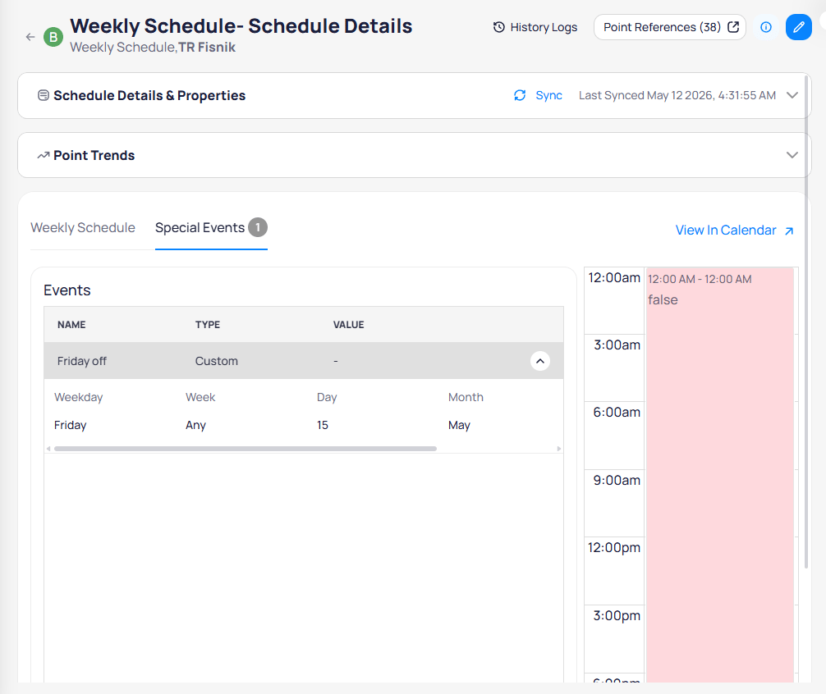Click the 12:00pm time label

click(613, 548)
